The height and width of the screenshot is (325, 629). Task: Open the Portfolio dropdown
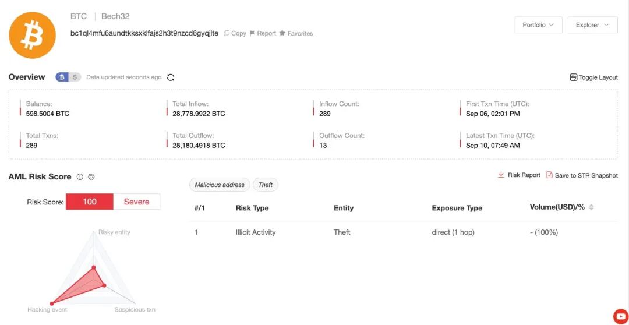coord(538,25)
